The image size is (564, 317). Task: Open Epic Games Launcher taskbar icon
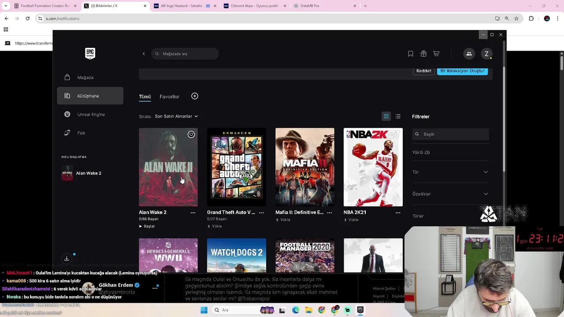click(x=360, y=310)
